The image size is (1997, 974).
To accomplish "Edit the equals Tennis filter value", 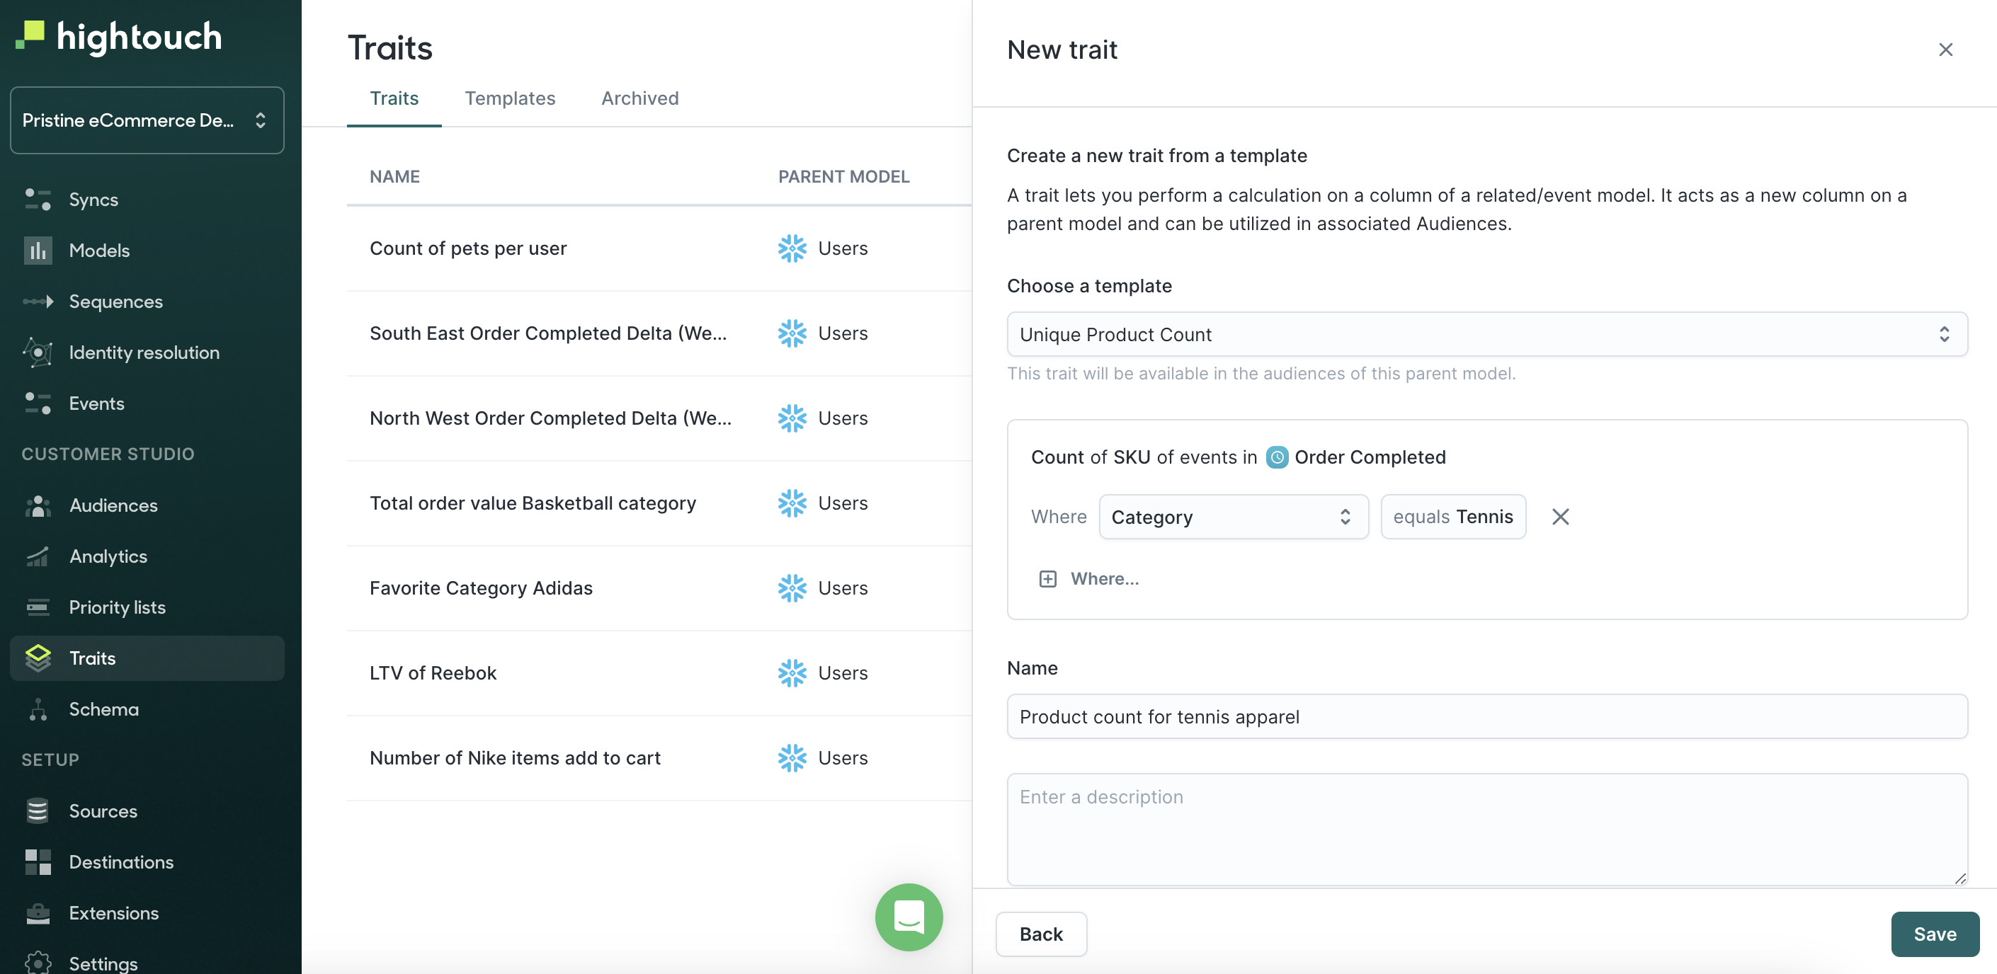I will (x=1453, y=517).
